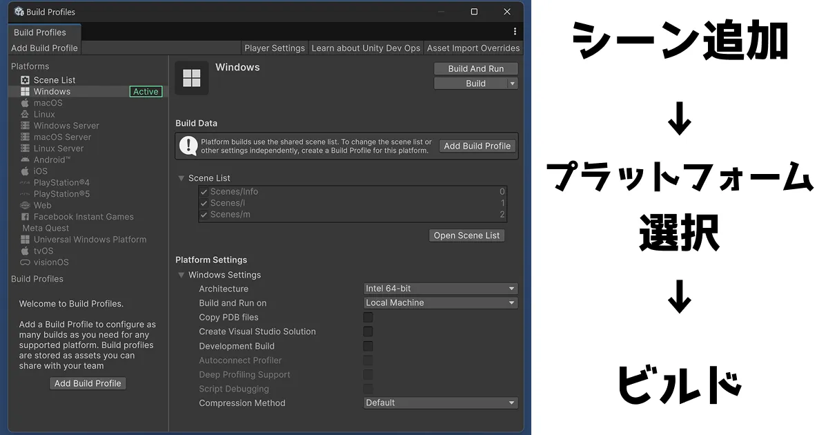Select the macOS apple icon
Screen dimensions: 828x435
point(25,103)
